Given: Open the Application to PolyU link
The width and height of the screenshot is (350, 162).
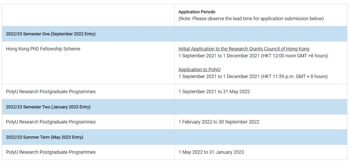Looking at the screenshot, I should point(199,69).
